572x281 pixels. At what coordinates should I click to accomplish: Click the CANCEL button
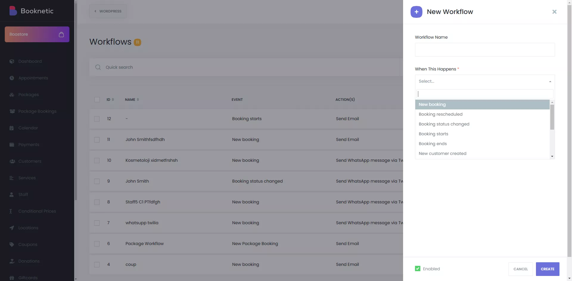[520, 269]
